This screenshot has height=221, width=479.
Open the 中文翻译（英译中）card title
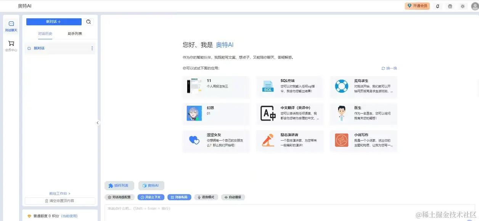[x=296, y=108]
